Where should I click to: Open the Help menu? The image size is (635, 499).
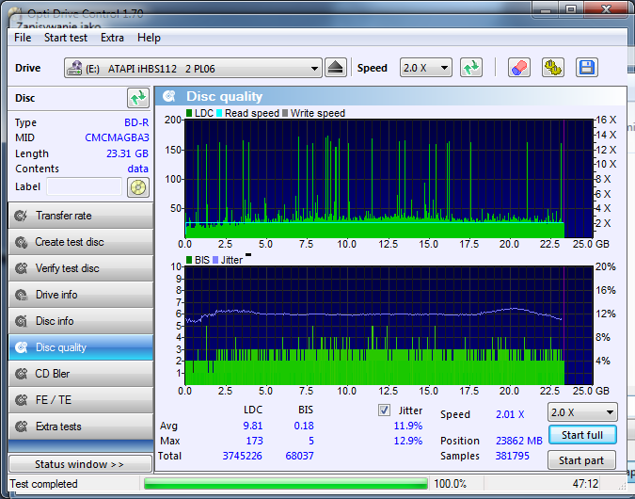click(149, 38)
